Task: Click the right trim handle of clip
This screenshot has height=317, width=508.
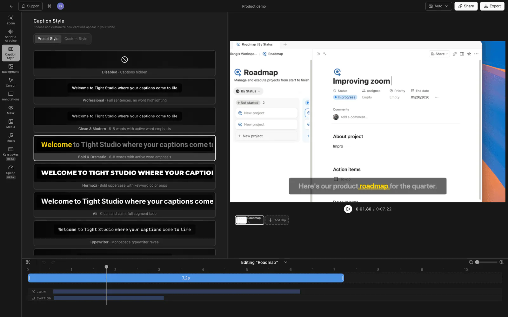Action: coord(343,278)
